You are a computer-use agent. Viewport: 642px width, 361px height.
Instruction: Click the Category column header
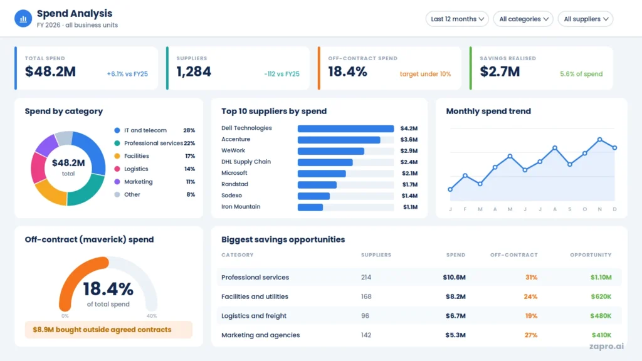coord(238,255)
